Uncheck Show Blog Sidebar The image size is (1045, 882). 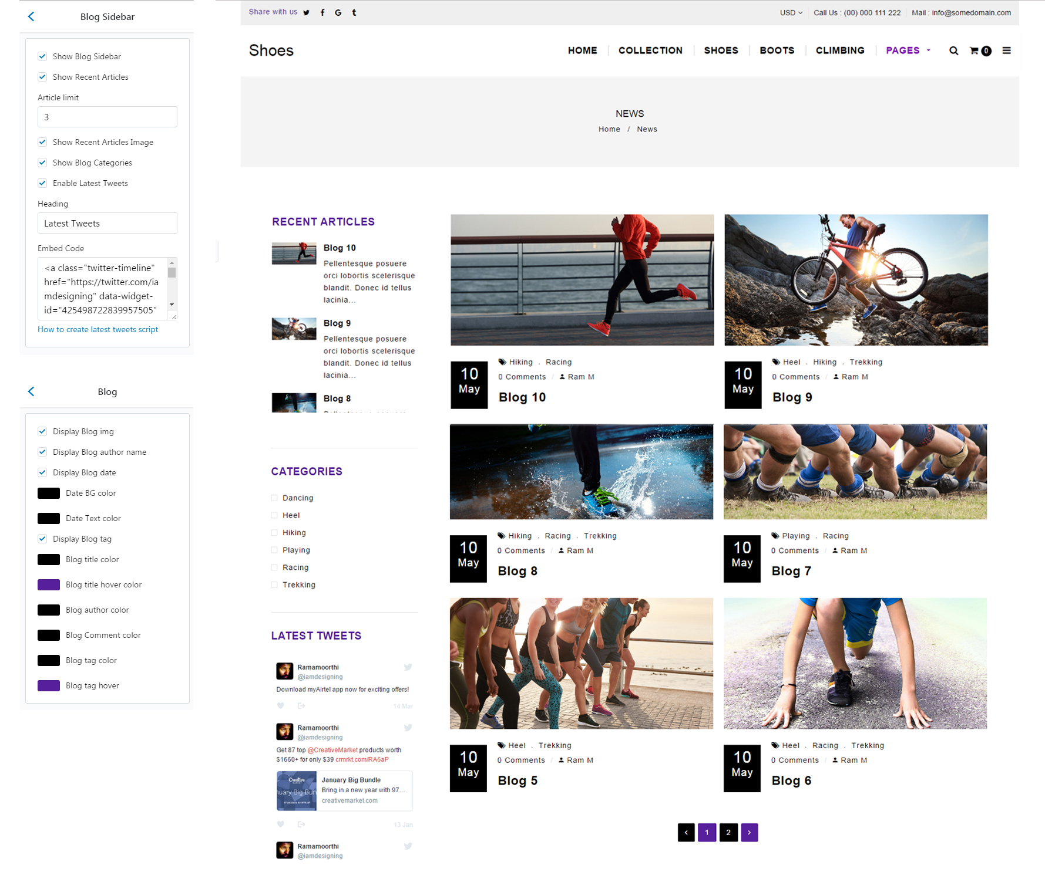(42, 56)
